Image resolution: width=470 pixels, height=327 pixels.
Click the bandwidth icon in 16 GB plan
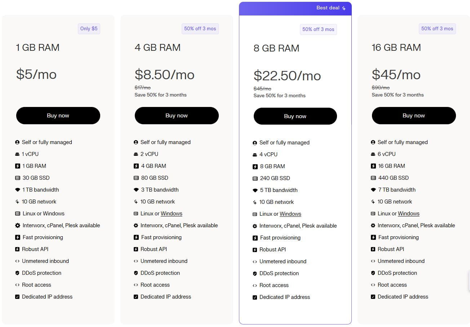[x=373, y=190]
